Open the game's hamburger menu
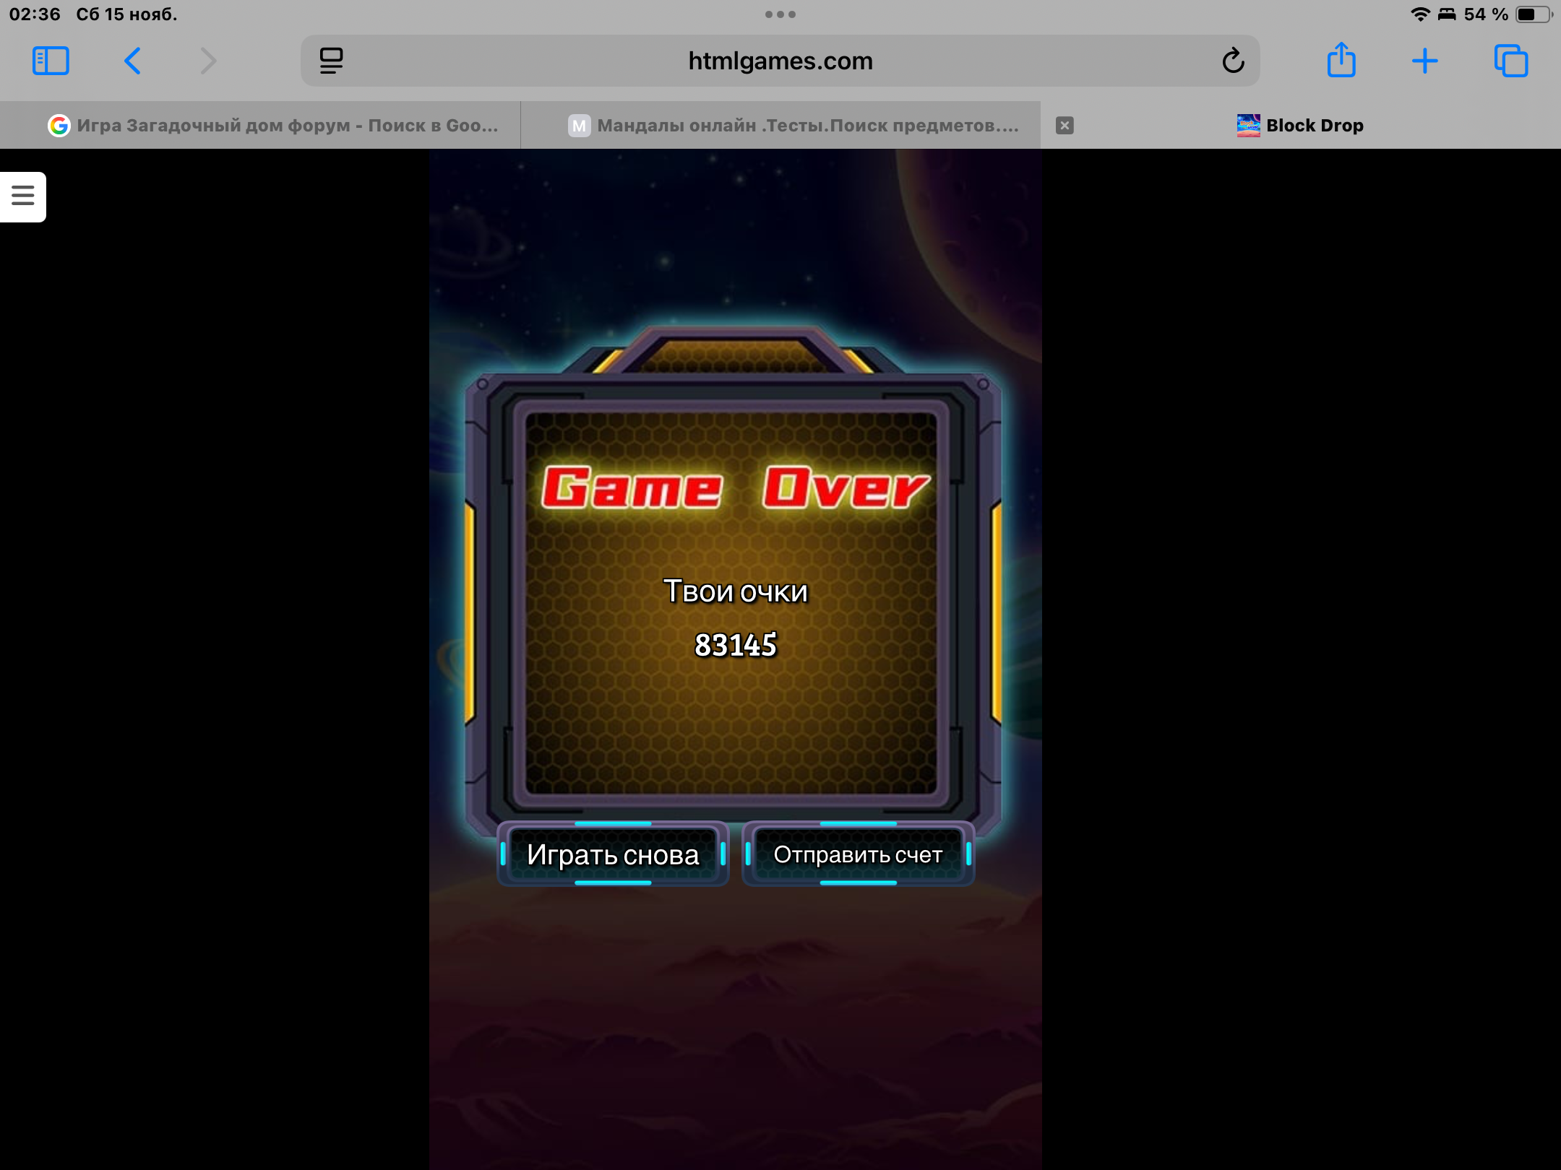This screenshot has height=1170, width=1561. (x=22, y=196)
